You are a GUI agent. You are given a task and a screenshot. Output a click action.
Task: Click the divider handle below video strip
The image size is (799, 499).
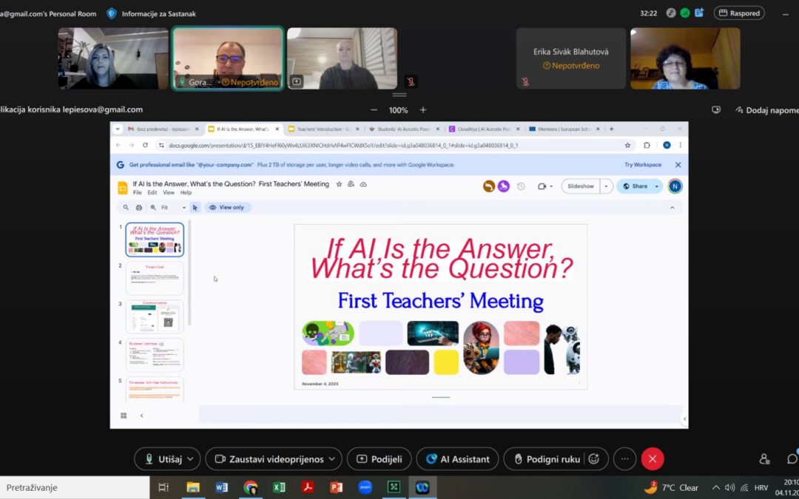pos(399,95)
